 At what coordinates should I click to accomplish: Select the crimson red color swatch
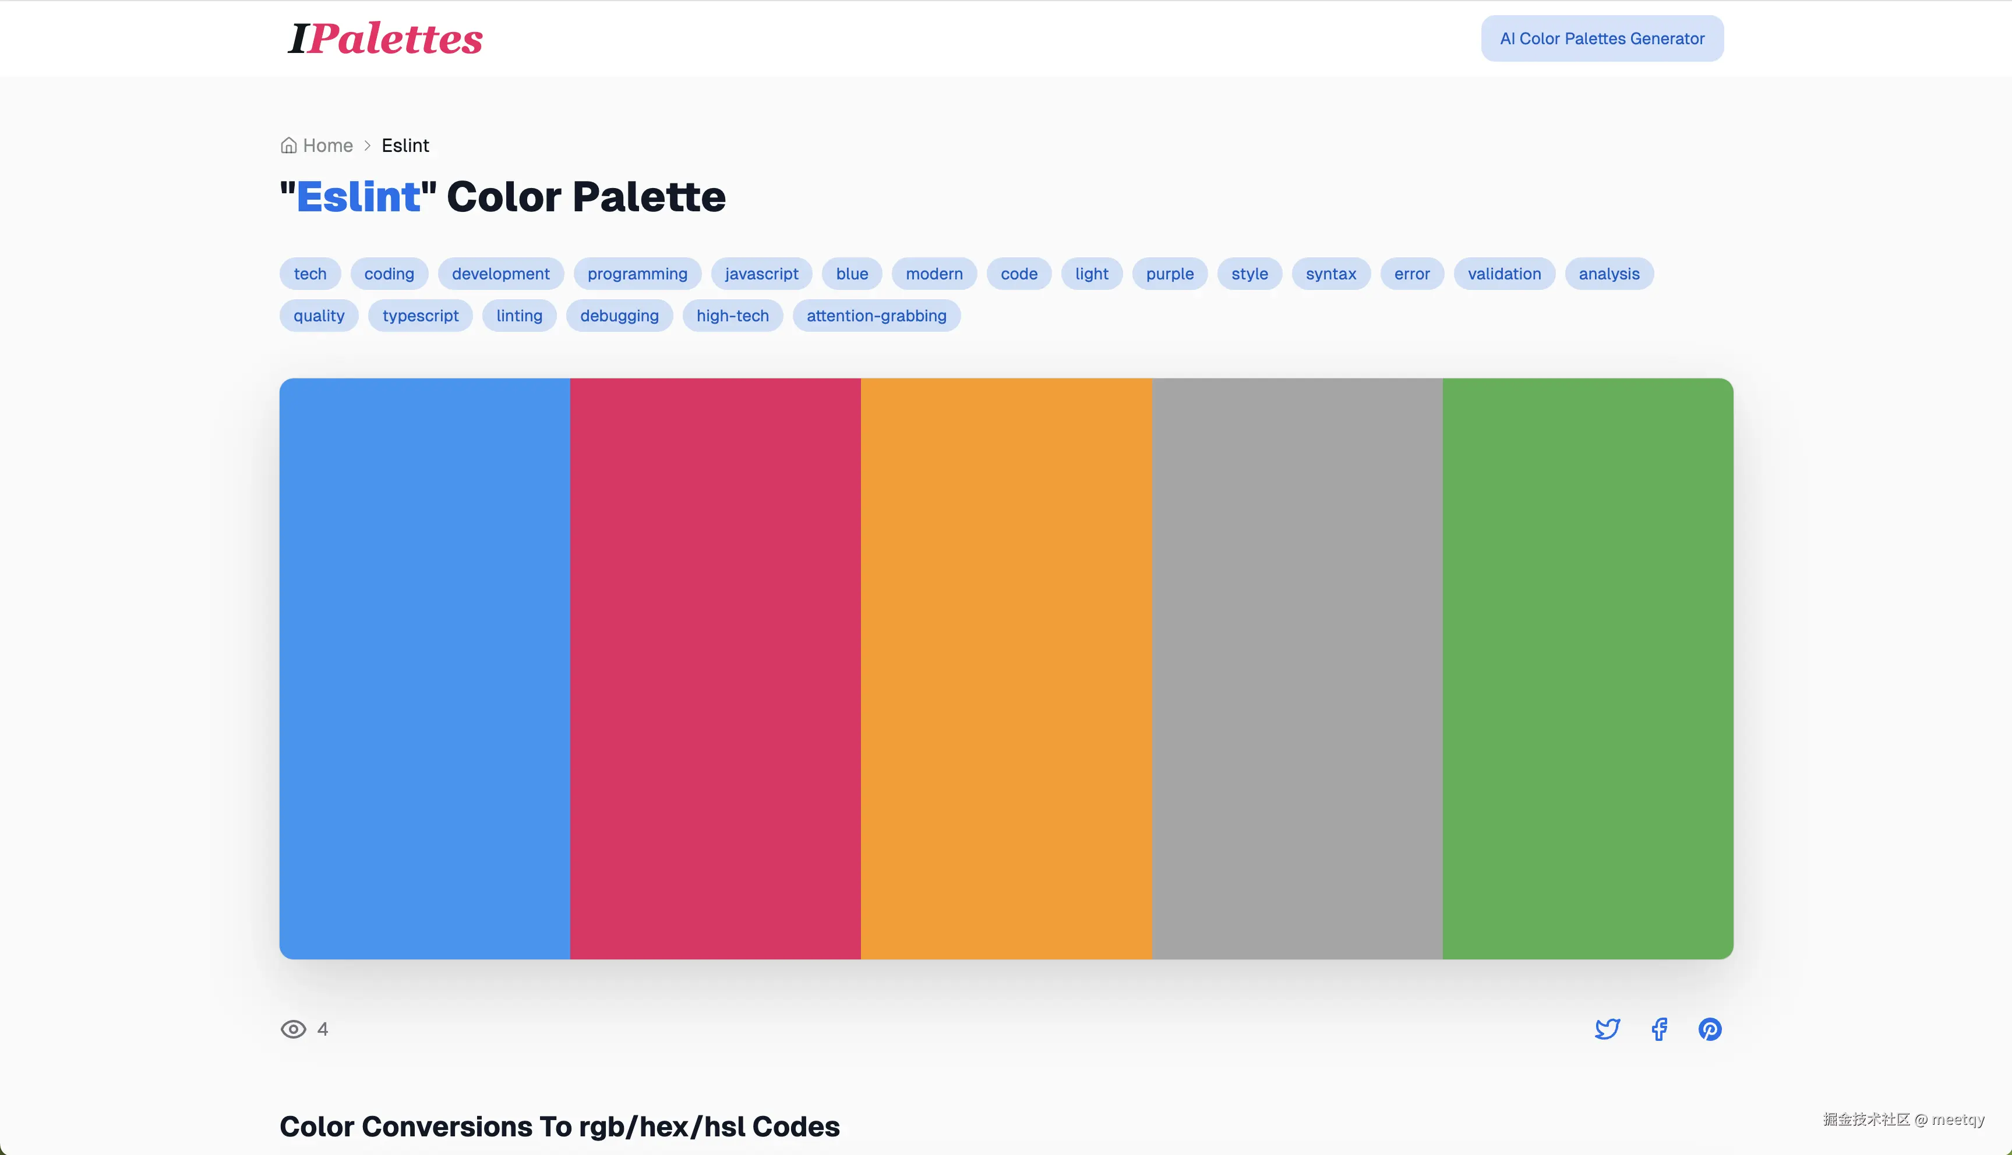715,668
